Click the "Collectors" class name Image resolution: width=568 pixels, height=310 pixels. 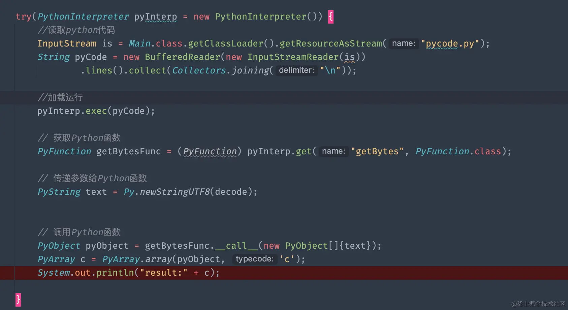click(x=199, y=70)
